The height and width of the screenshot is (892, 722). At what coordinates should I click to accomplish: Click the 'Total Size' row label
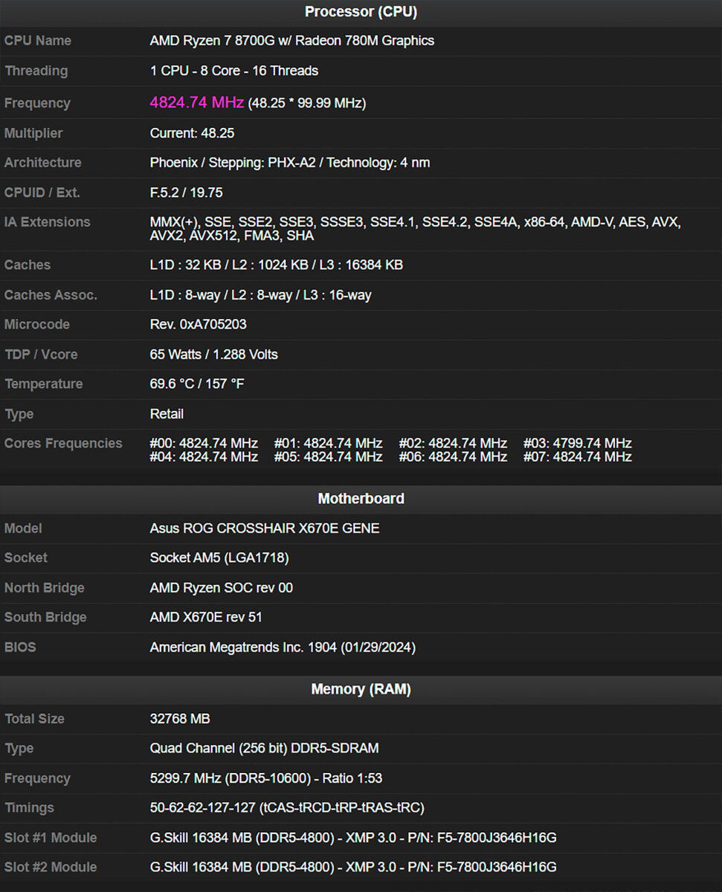(x=34, y=719)
